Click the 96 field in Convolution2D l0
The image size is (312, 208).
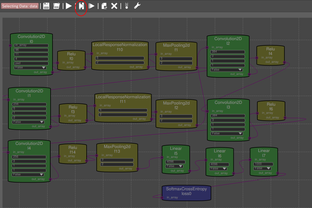click(x=31, y=50)
